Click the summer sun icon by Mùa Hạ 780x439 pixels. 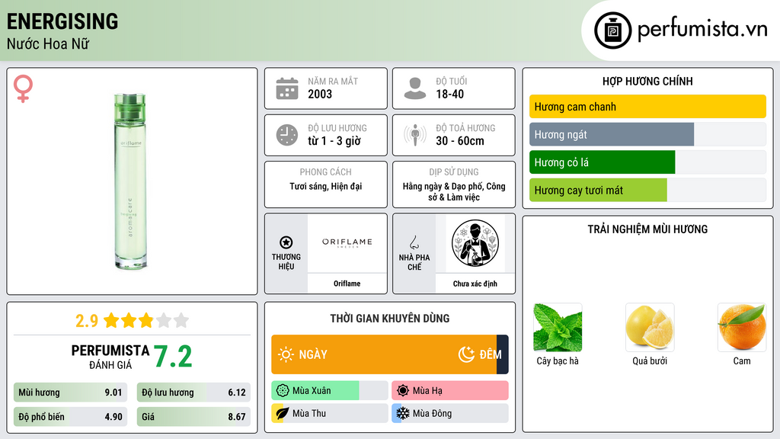point(403,391)
